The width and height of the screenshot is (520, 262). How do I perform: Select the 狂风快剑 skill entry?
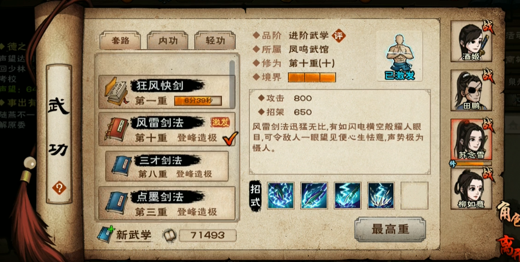167,91
